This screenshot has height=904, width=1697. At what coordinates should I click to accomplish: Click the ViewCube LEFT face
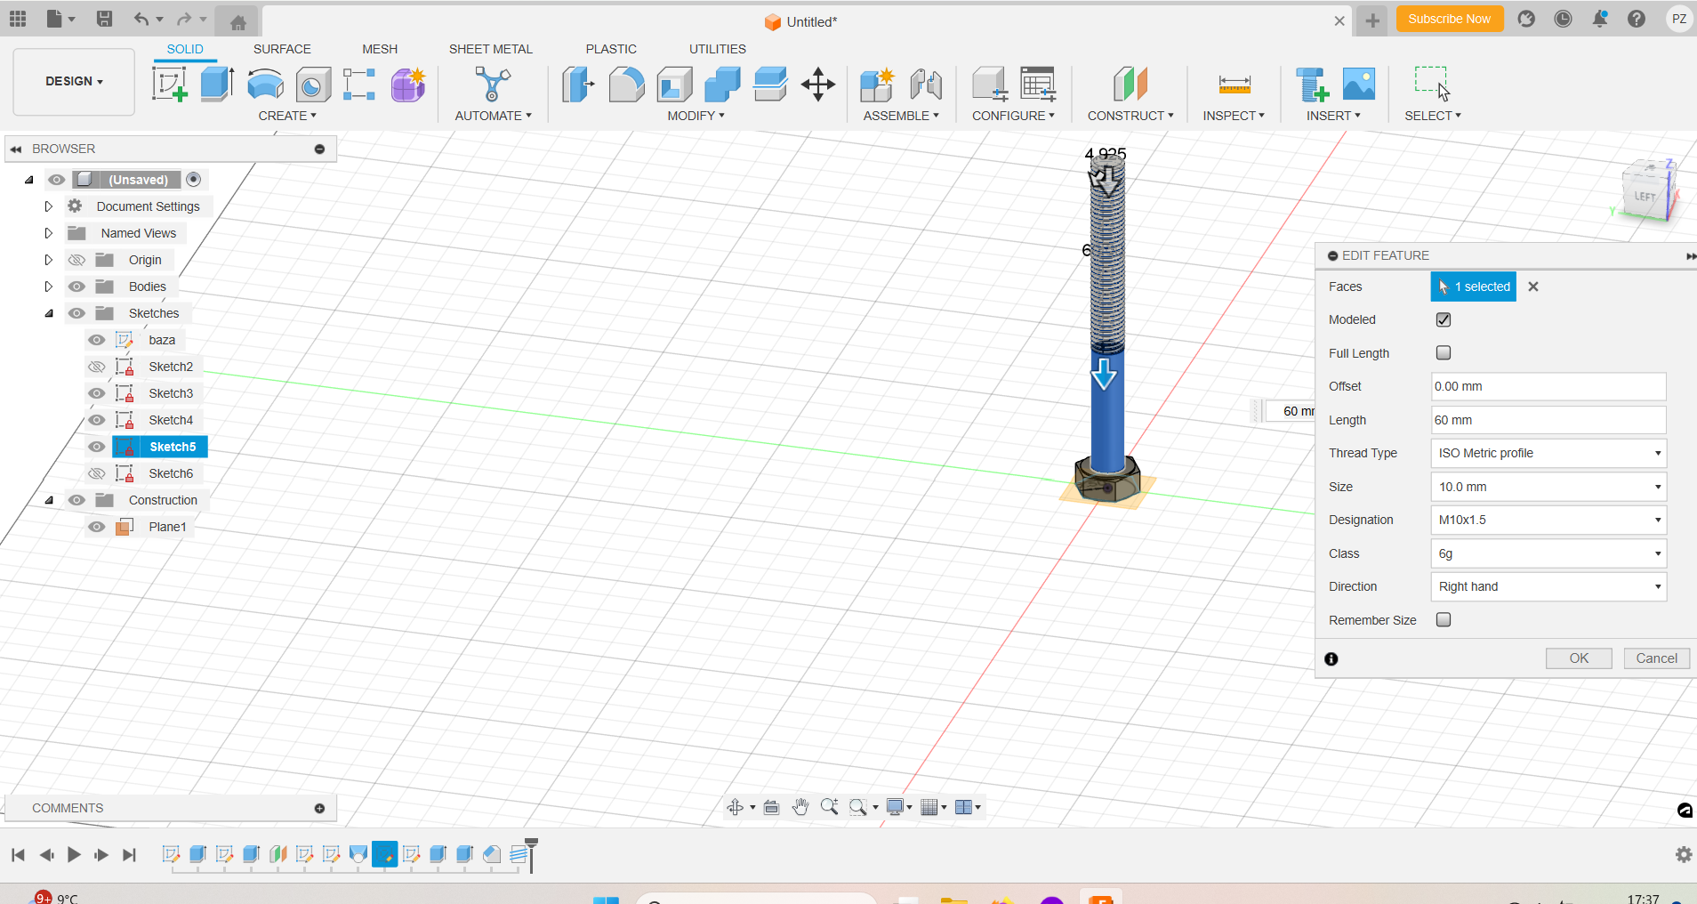(1645, 197)
